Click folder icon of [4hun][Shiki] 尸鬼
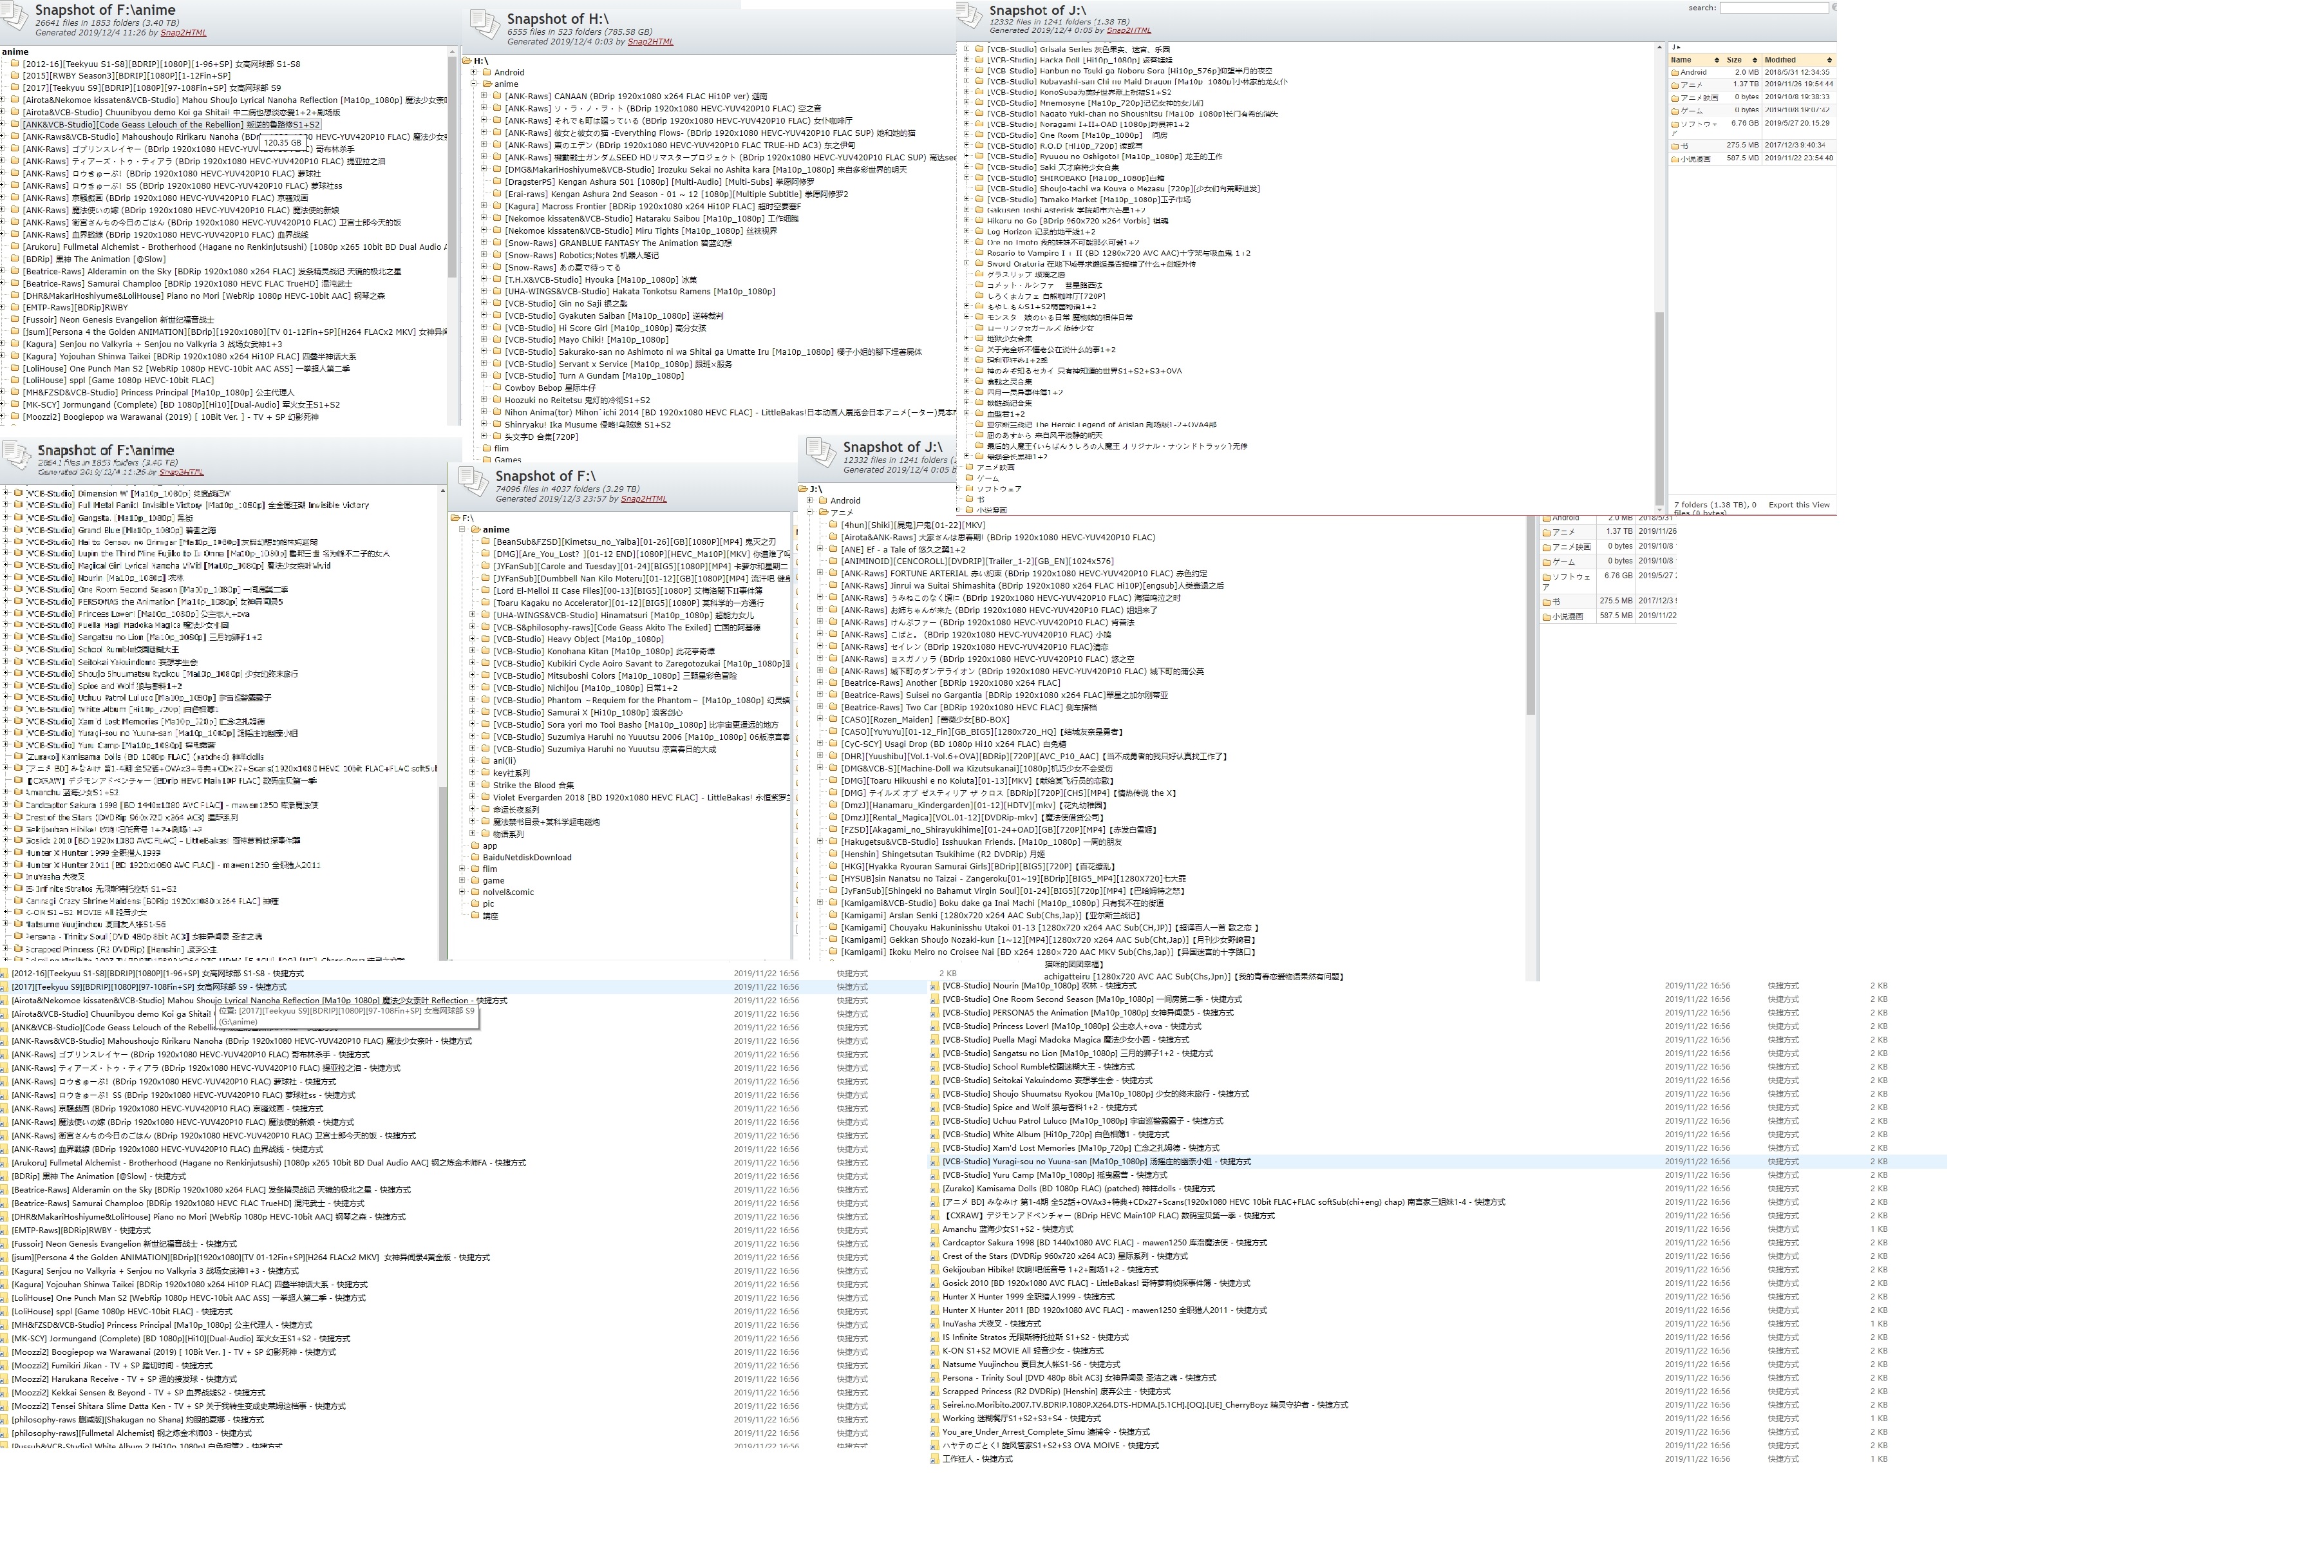This screenshot has height=1548, width=2300. 833,524
